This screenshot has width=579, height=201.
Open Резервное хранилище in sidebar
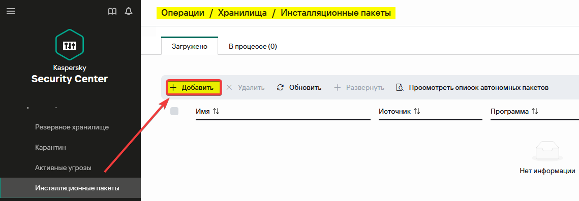click(72, 127)
